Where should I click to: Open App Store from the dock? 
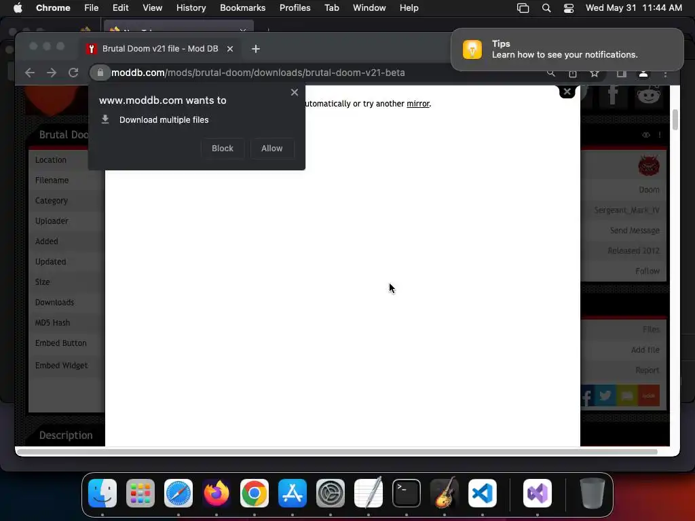[293, 493]
